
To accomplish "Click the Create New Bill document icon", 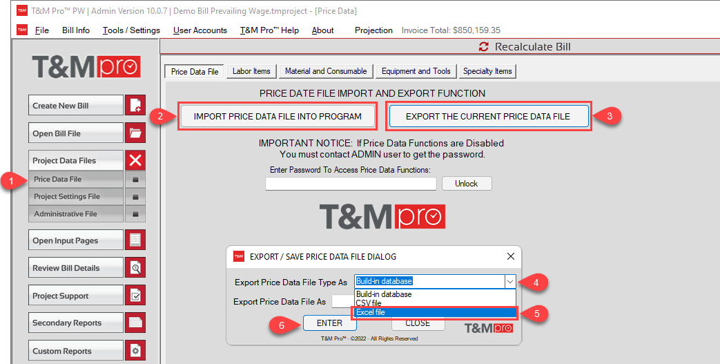I will [135, 105].
